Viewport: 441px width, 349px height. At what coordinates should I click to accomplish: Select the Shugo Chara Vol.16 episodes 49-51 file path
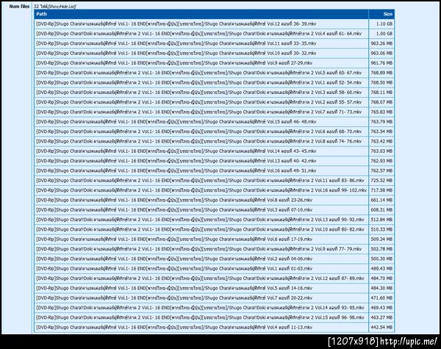[176, 170]
